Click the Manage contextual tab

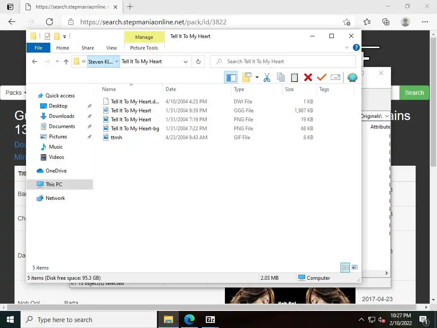(144, 37)
